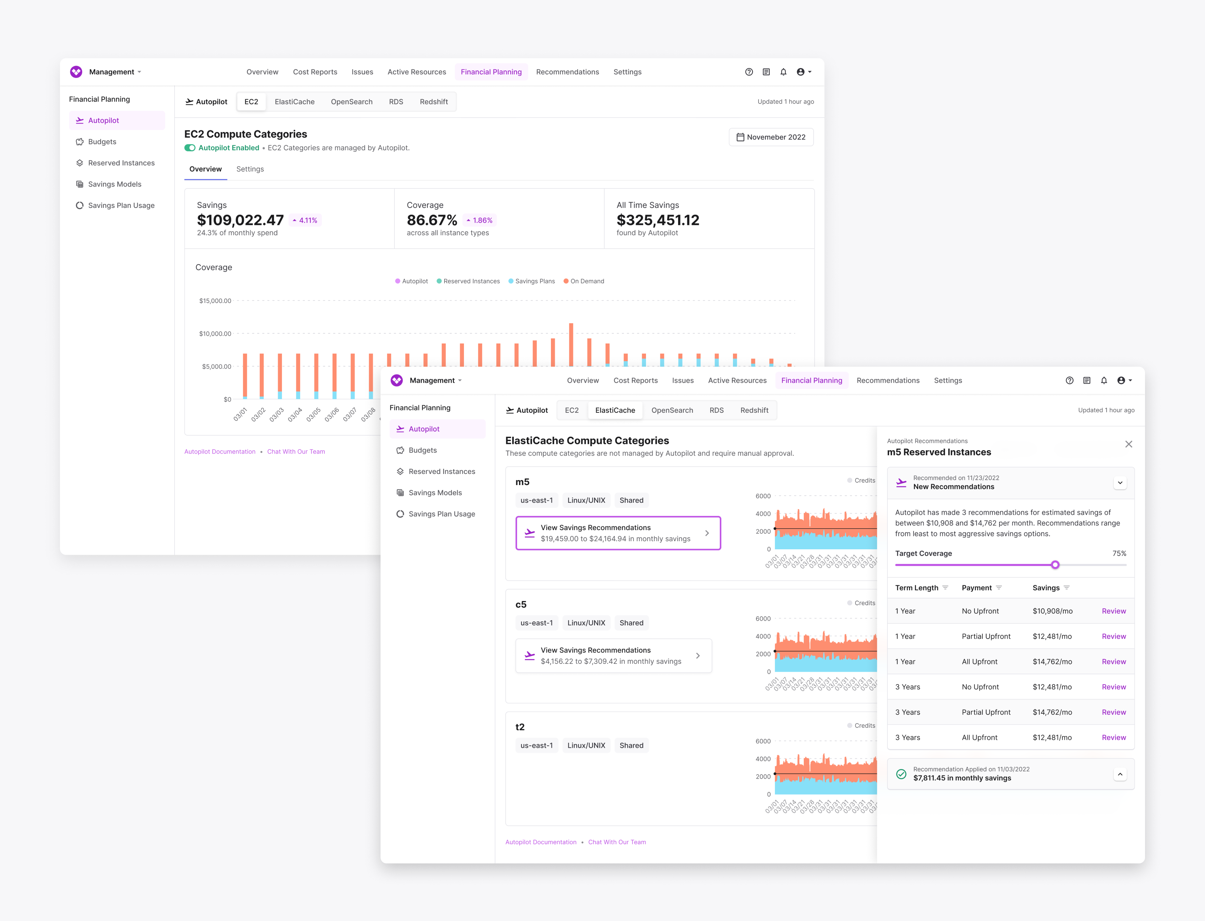
Task: Click the Savings Plan Usage icon in the front sidebar
Action: click(x=400, y=514)
